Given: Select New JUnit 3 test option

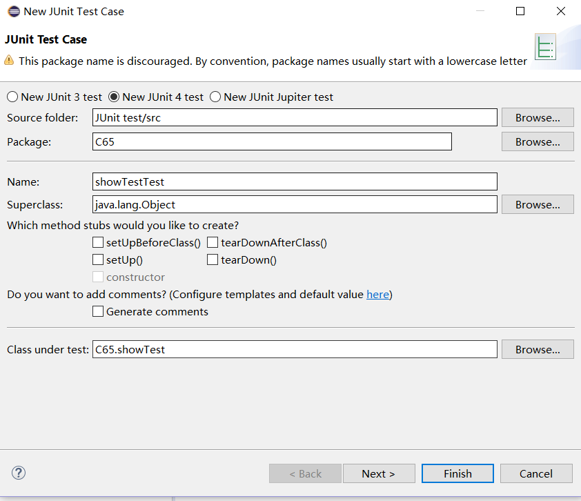Looking at the screenshot, I should pos(12,97).
